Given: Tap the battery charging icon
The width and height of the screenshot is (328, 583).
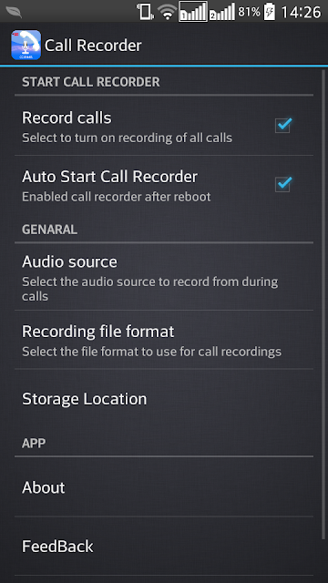Looking at the screenshot, I should click(270, 12).
